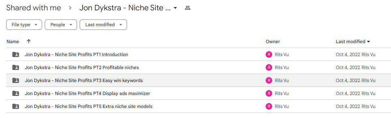
Task: Click the shared folder icon for PT3 Easy win keywords
Action: click(x=16, y=80)
